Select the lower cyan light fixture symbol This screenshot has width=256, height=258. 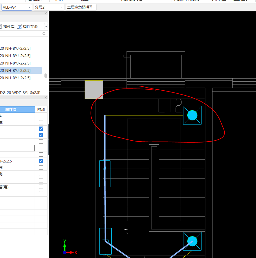[x=192, y=241]
